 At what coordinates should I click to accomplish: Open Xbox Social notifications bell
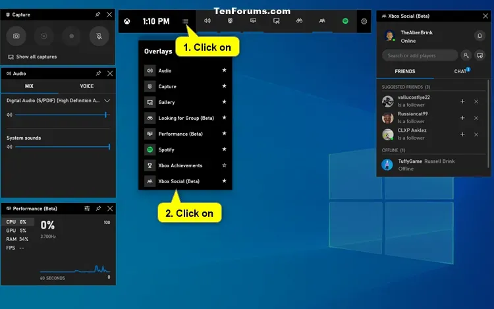(480, 36)
